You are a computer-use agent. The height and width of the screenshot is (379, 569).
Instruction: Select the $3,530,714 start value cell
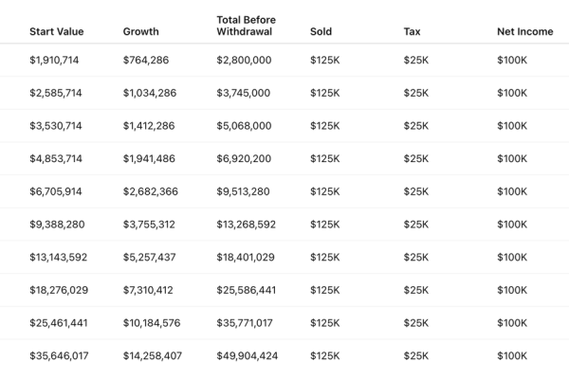(56, 126)
